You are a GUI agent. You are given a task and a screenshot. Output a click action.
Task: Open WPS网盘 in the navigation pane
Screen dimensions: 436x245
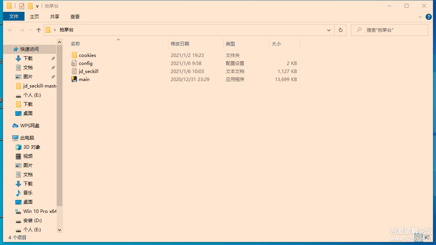point(30,126)
